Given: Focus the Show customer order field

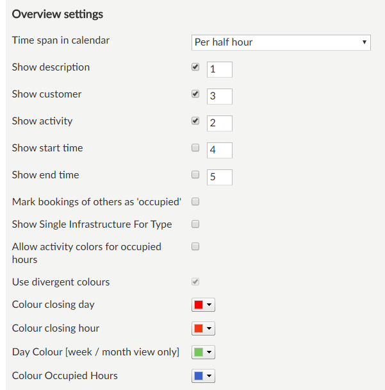Looking at the screenshot, I should (219, 96).
